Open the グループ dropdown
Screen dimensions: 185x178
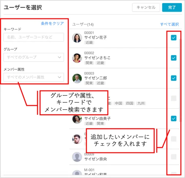[34, 57]
